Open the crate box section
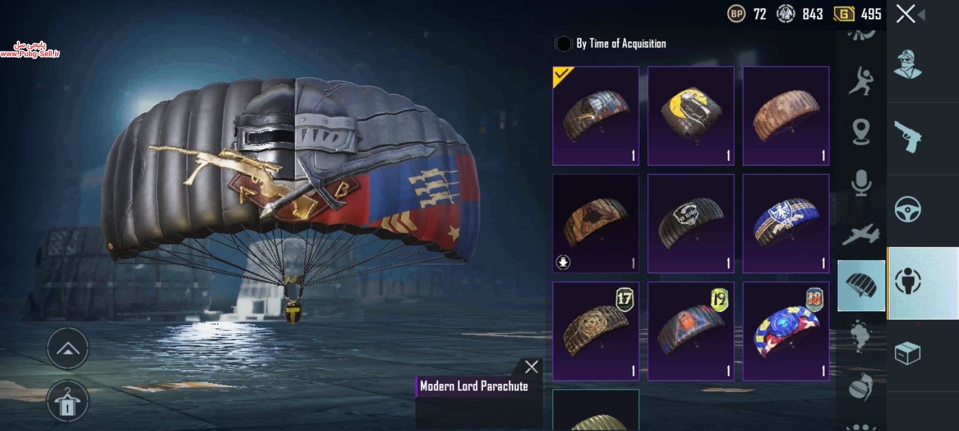The image size is (959, 431). pyautogui.click(x=907, y=353)
